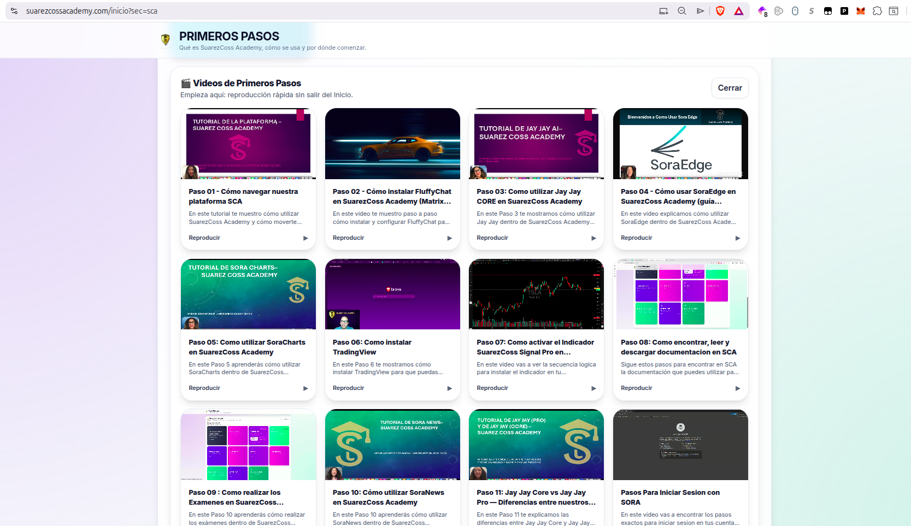The image size is (911, 526).
Task: Click the address bar URL field
Action: [x=328, y=11]
